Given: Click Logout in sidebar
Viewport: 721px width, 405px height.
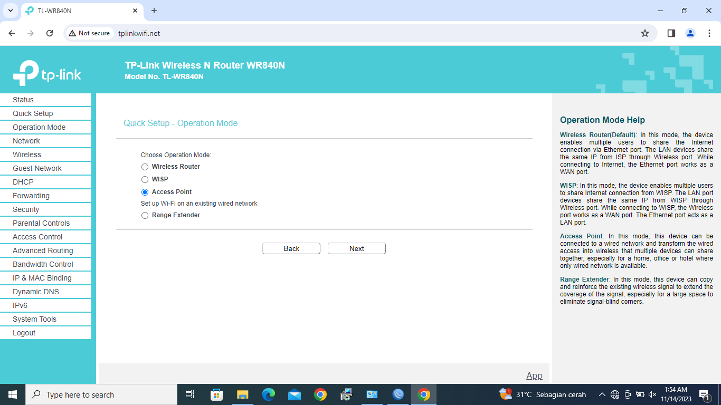Looking at the screenshot, I should point(45,333).
